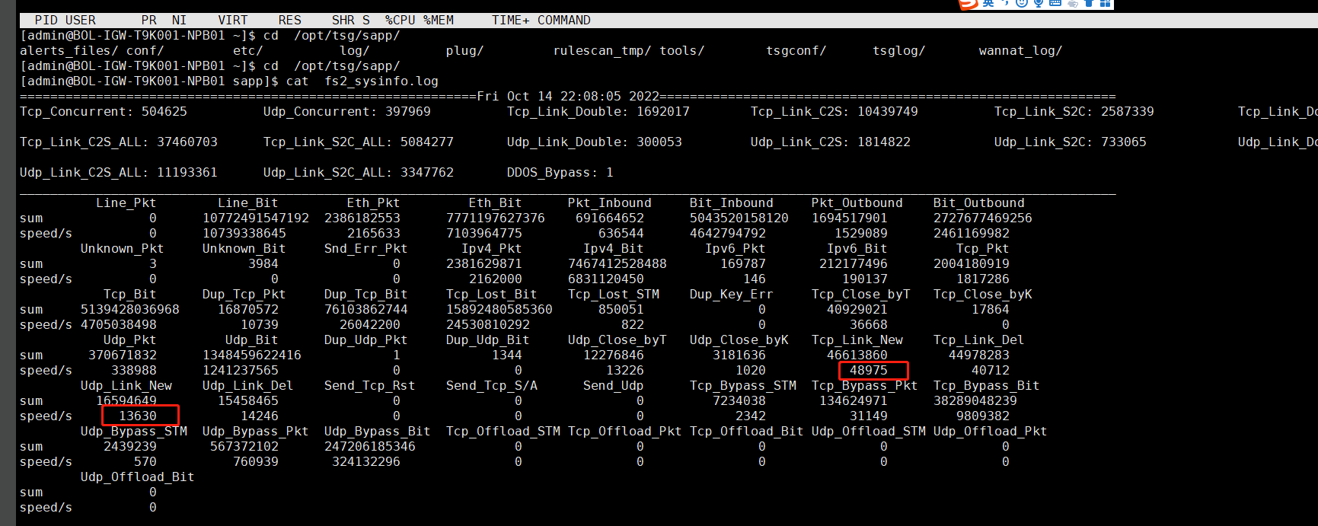Image resolution: width=1318 pixels, height=526 pixels.
Task: Toggle the punctuation mode icon in IME bar
Action: 1006,3
